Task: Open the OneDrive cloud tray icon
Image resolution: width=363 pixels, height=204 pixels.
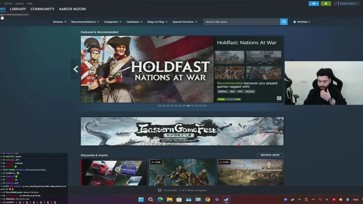Action: tap(313, 199)
